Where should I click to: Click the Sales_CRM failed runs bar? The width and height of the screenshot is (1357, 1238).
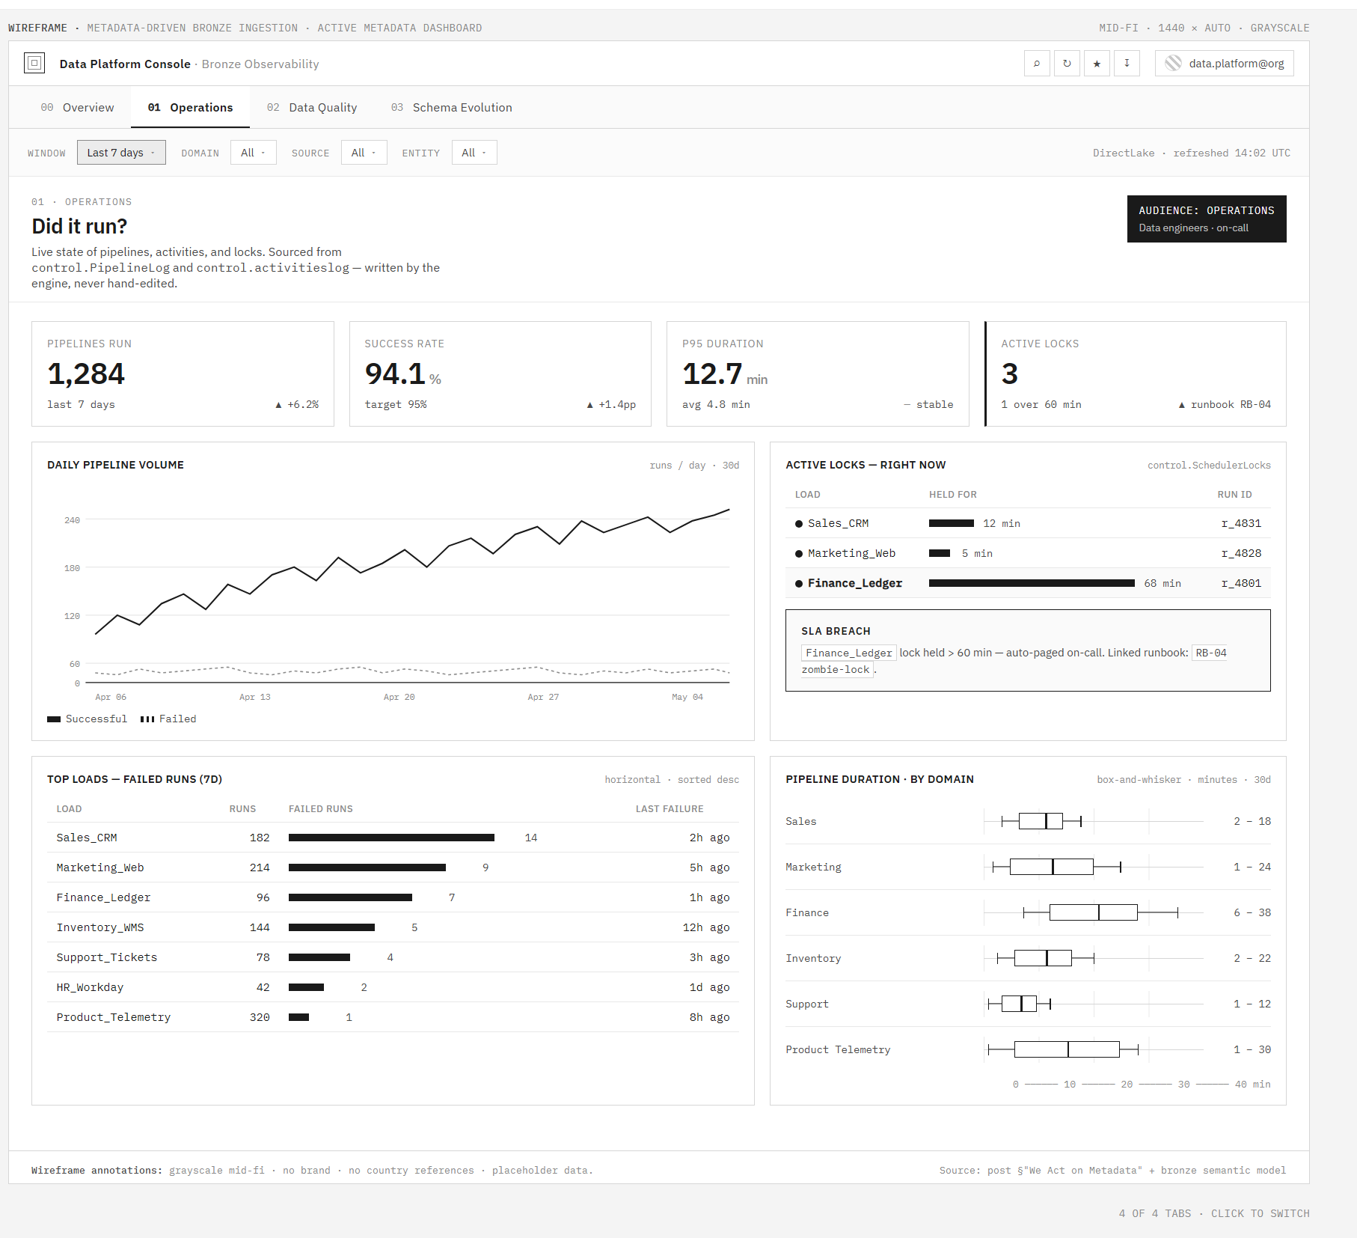point(391,838)
